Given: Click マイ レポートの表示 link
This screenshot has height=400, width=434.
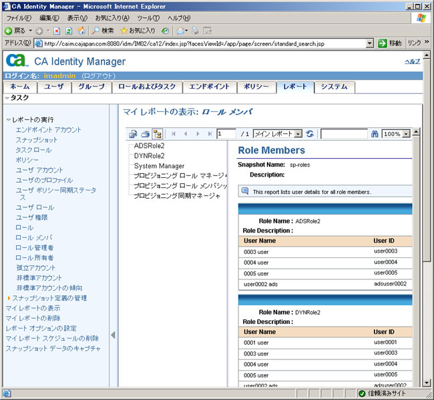Looking at the screenshot, I should 33,308.
